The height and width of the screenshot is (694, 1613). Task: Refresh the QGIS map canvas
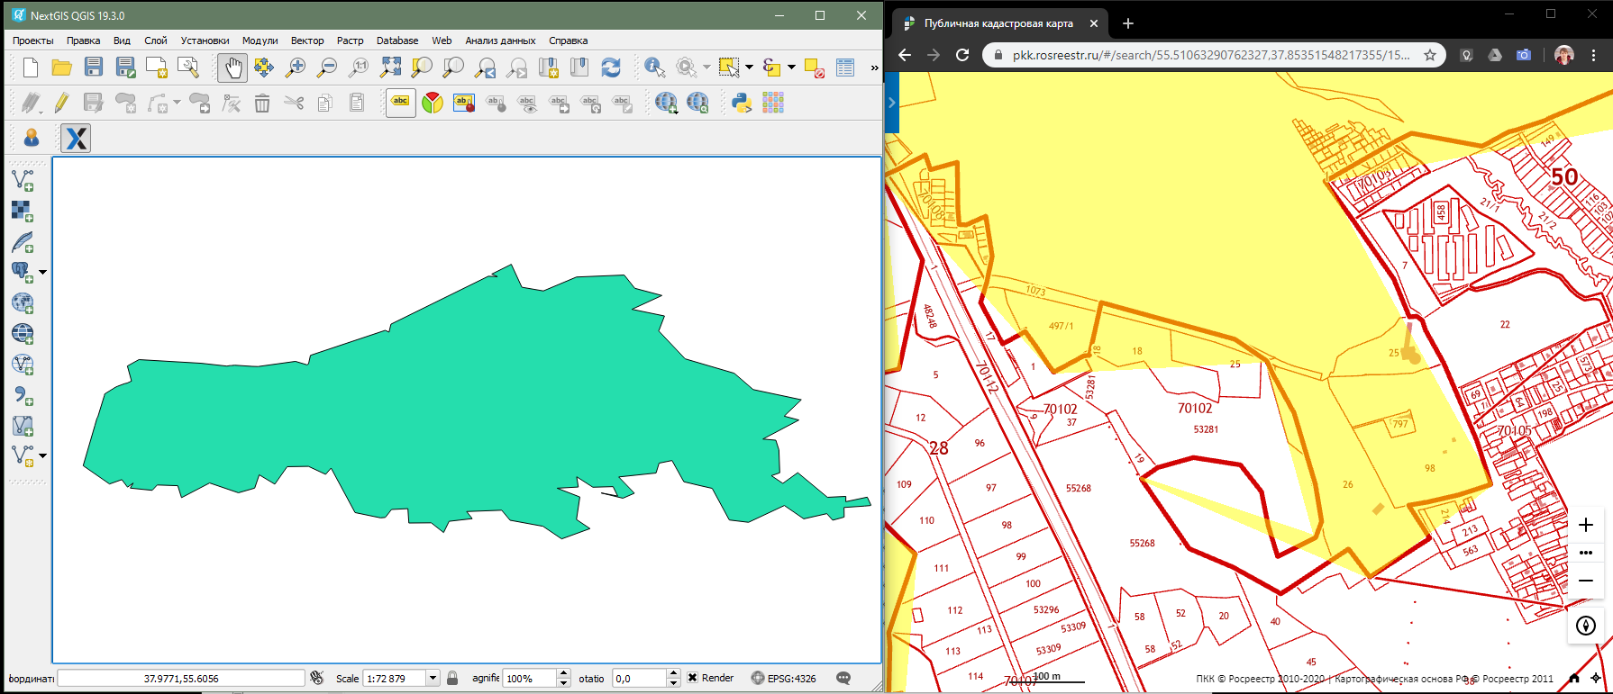(611, 68)
